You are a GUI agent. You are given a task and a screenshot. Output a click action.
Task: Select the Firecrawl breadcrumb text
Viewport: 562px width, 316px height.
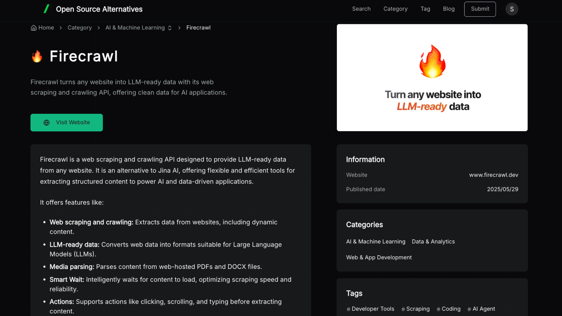tap(198, 28)
